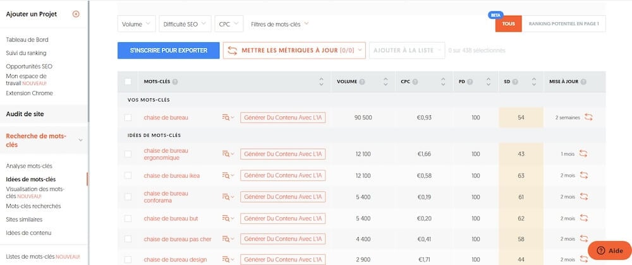Click help icon next to PD header
632x265 pixels.
click(470, 81)
